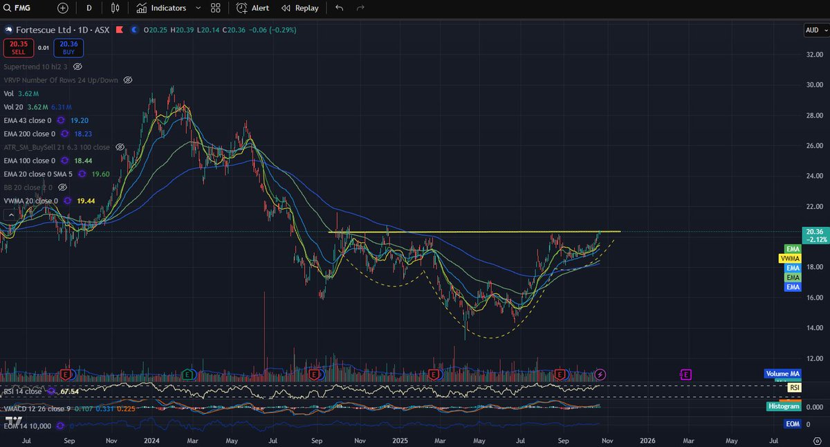830x447 pixels.
Task: Show the VRVP indicator via eye icon
Action: (127, 80)
